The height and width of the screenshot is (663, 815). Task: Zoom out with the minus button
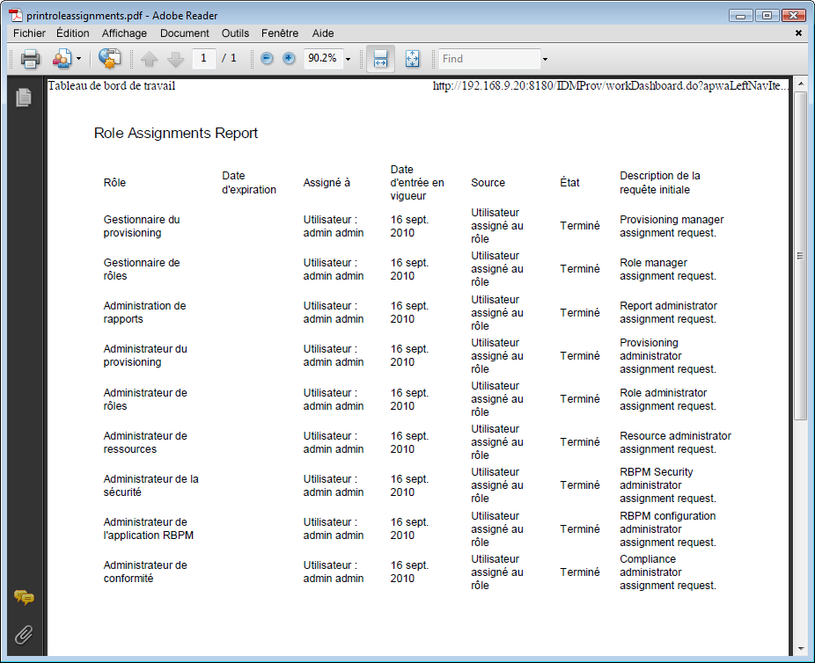[267, 58]
